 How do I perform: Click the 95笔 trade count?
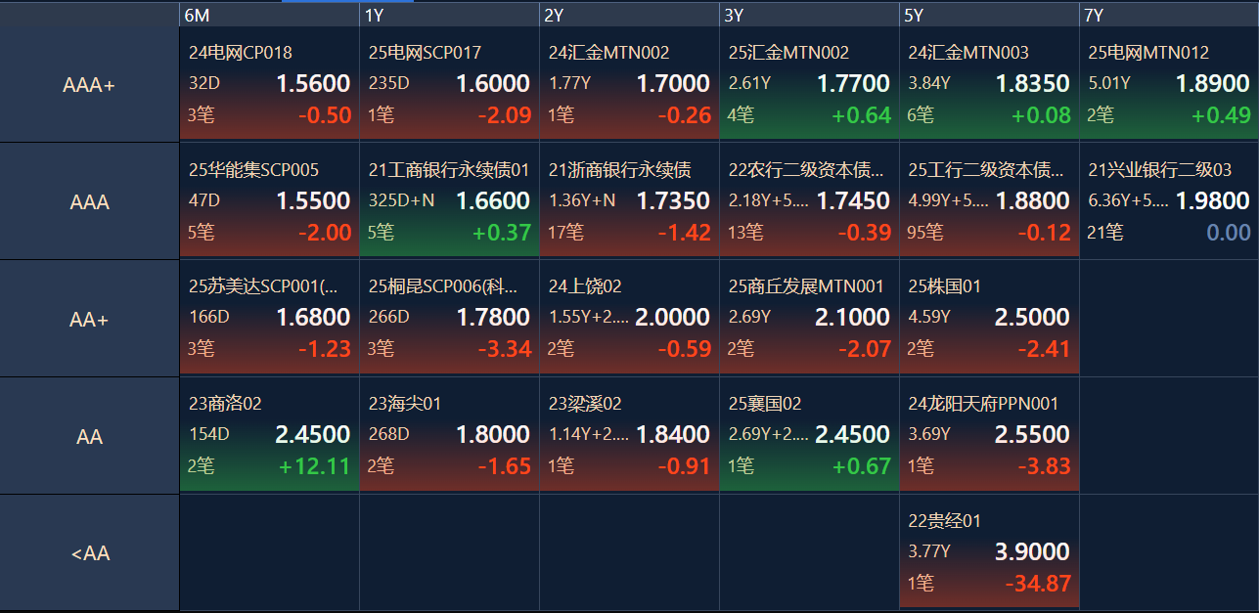click(926, 233)
